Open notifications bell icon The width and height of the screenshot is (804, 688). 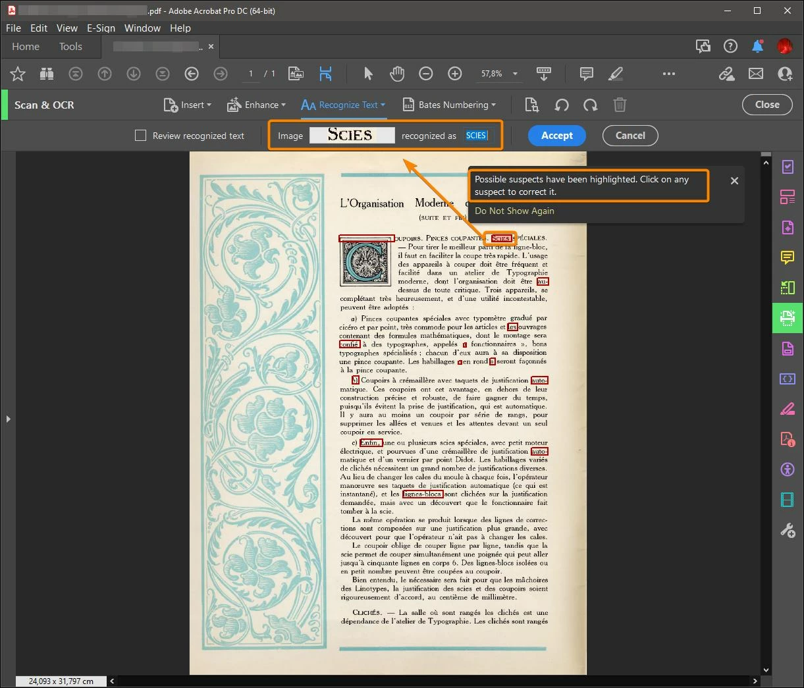pos(757,46)
